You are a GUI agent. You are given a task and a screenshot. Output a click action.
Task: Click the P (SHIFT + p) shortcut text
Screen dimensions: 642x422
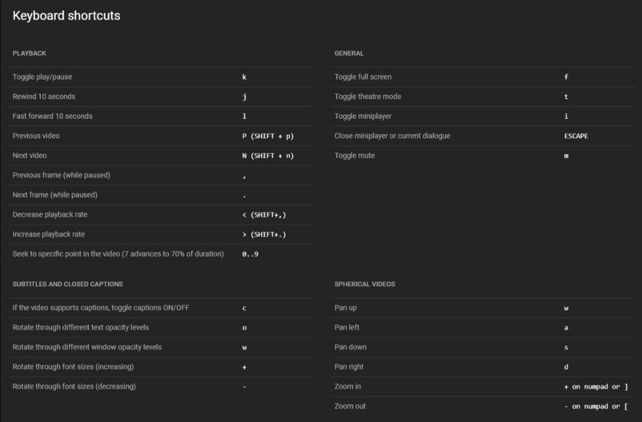[268, 136]
